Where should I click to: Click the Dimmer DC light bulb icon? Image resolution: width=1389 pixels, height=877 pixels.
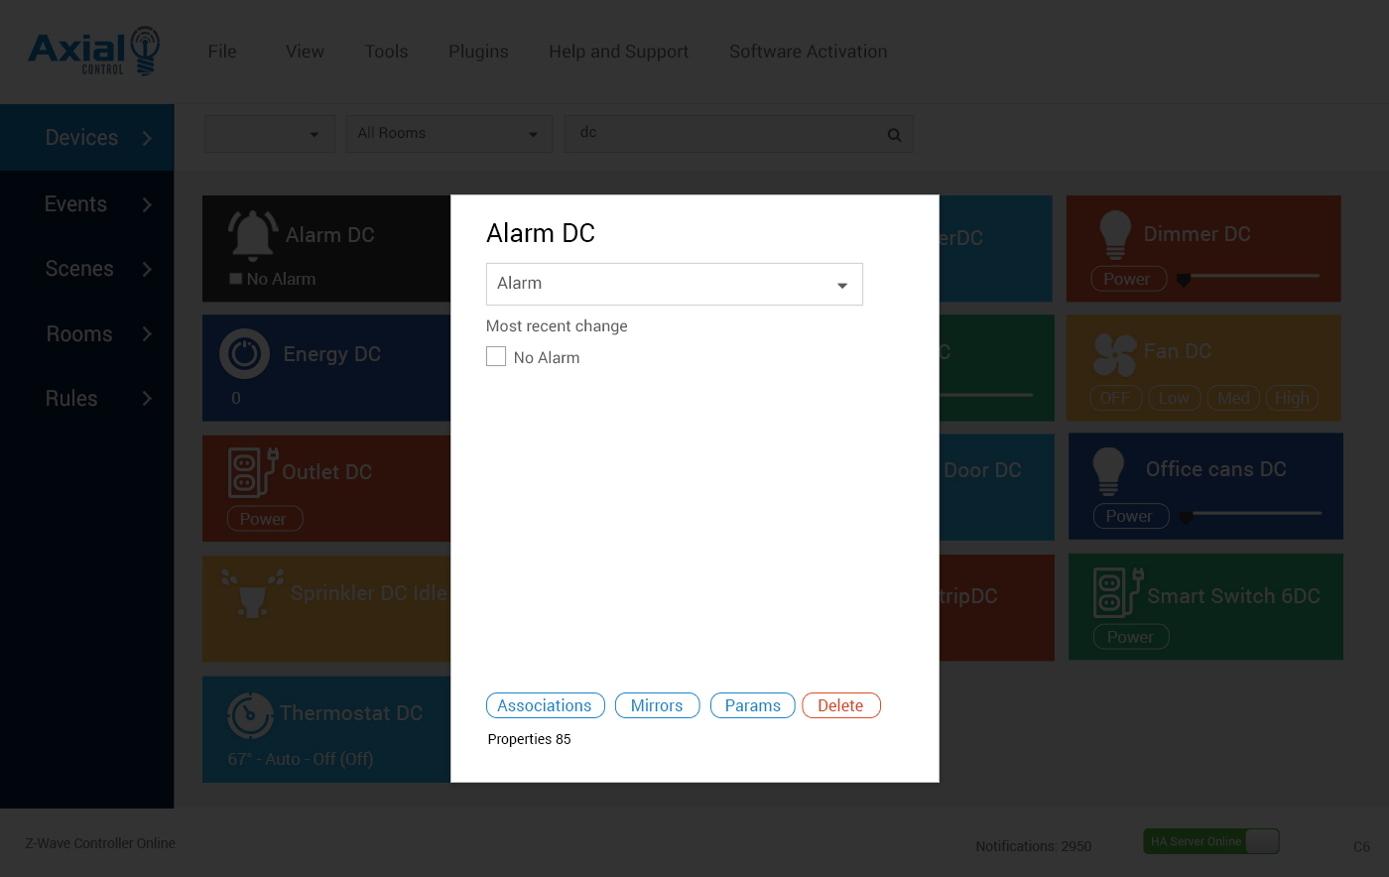(1115, 235)
